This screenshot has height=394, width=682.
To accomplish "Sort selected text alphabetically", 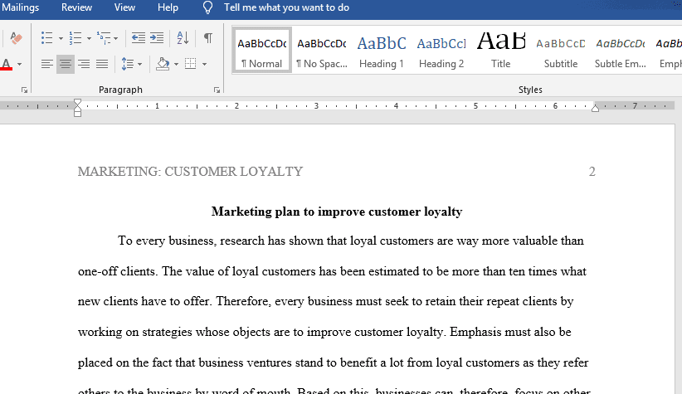I will pos(183,38).
